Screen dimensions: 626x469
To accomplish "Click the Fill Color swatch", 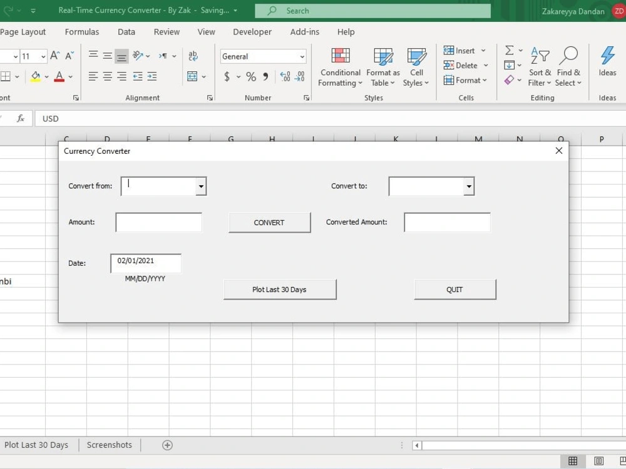I will pos(36,76).
